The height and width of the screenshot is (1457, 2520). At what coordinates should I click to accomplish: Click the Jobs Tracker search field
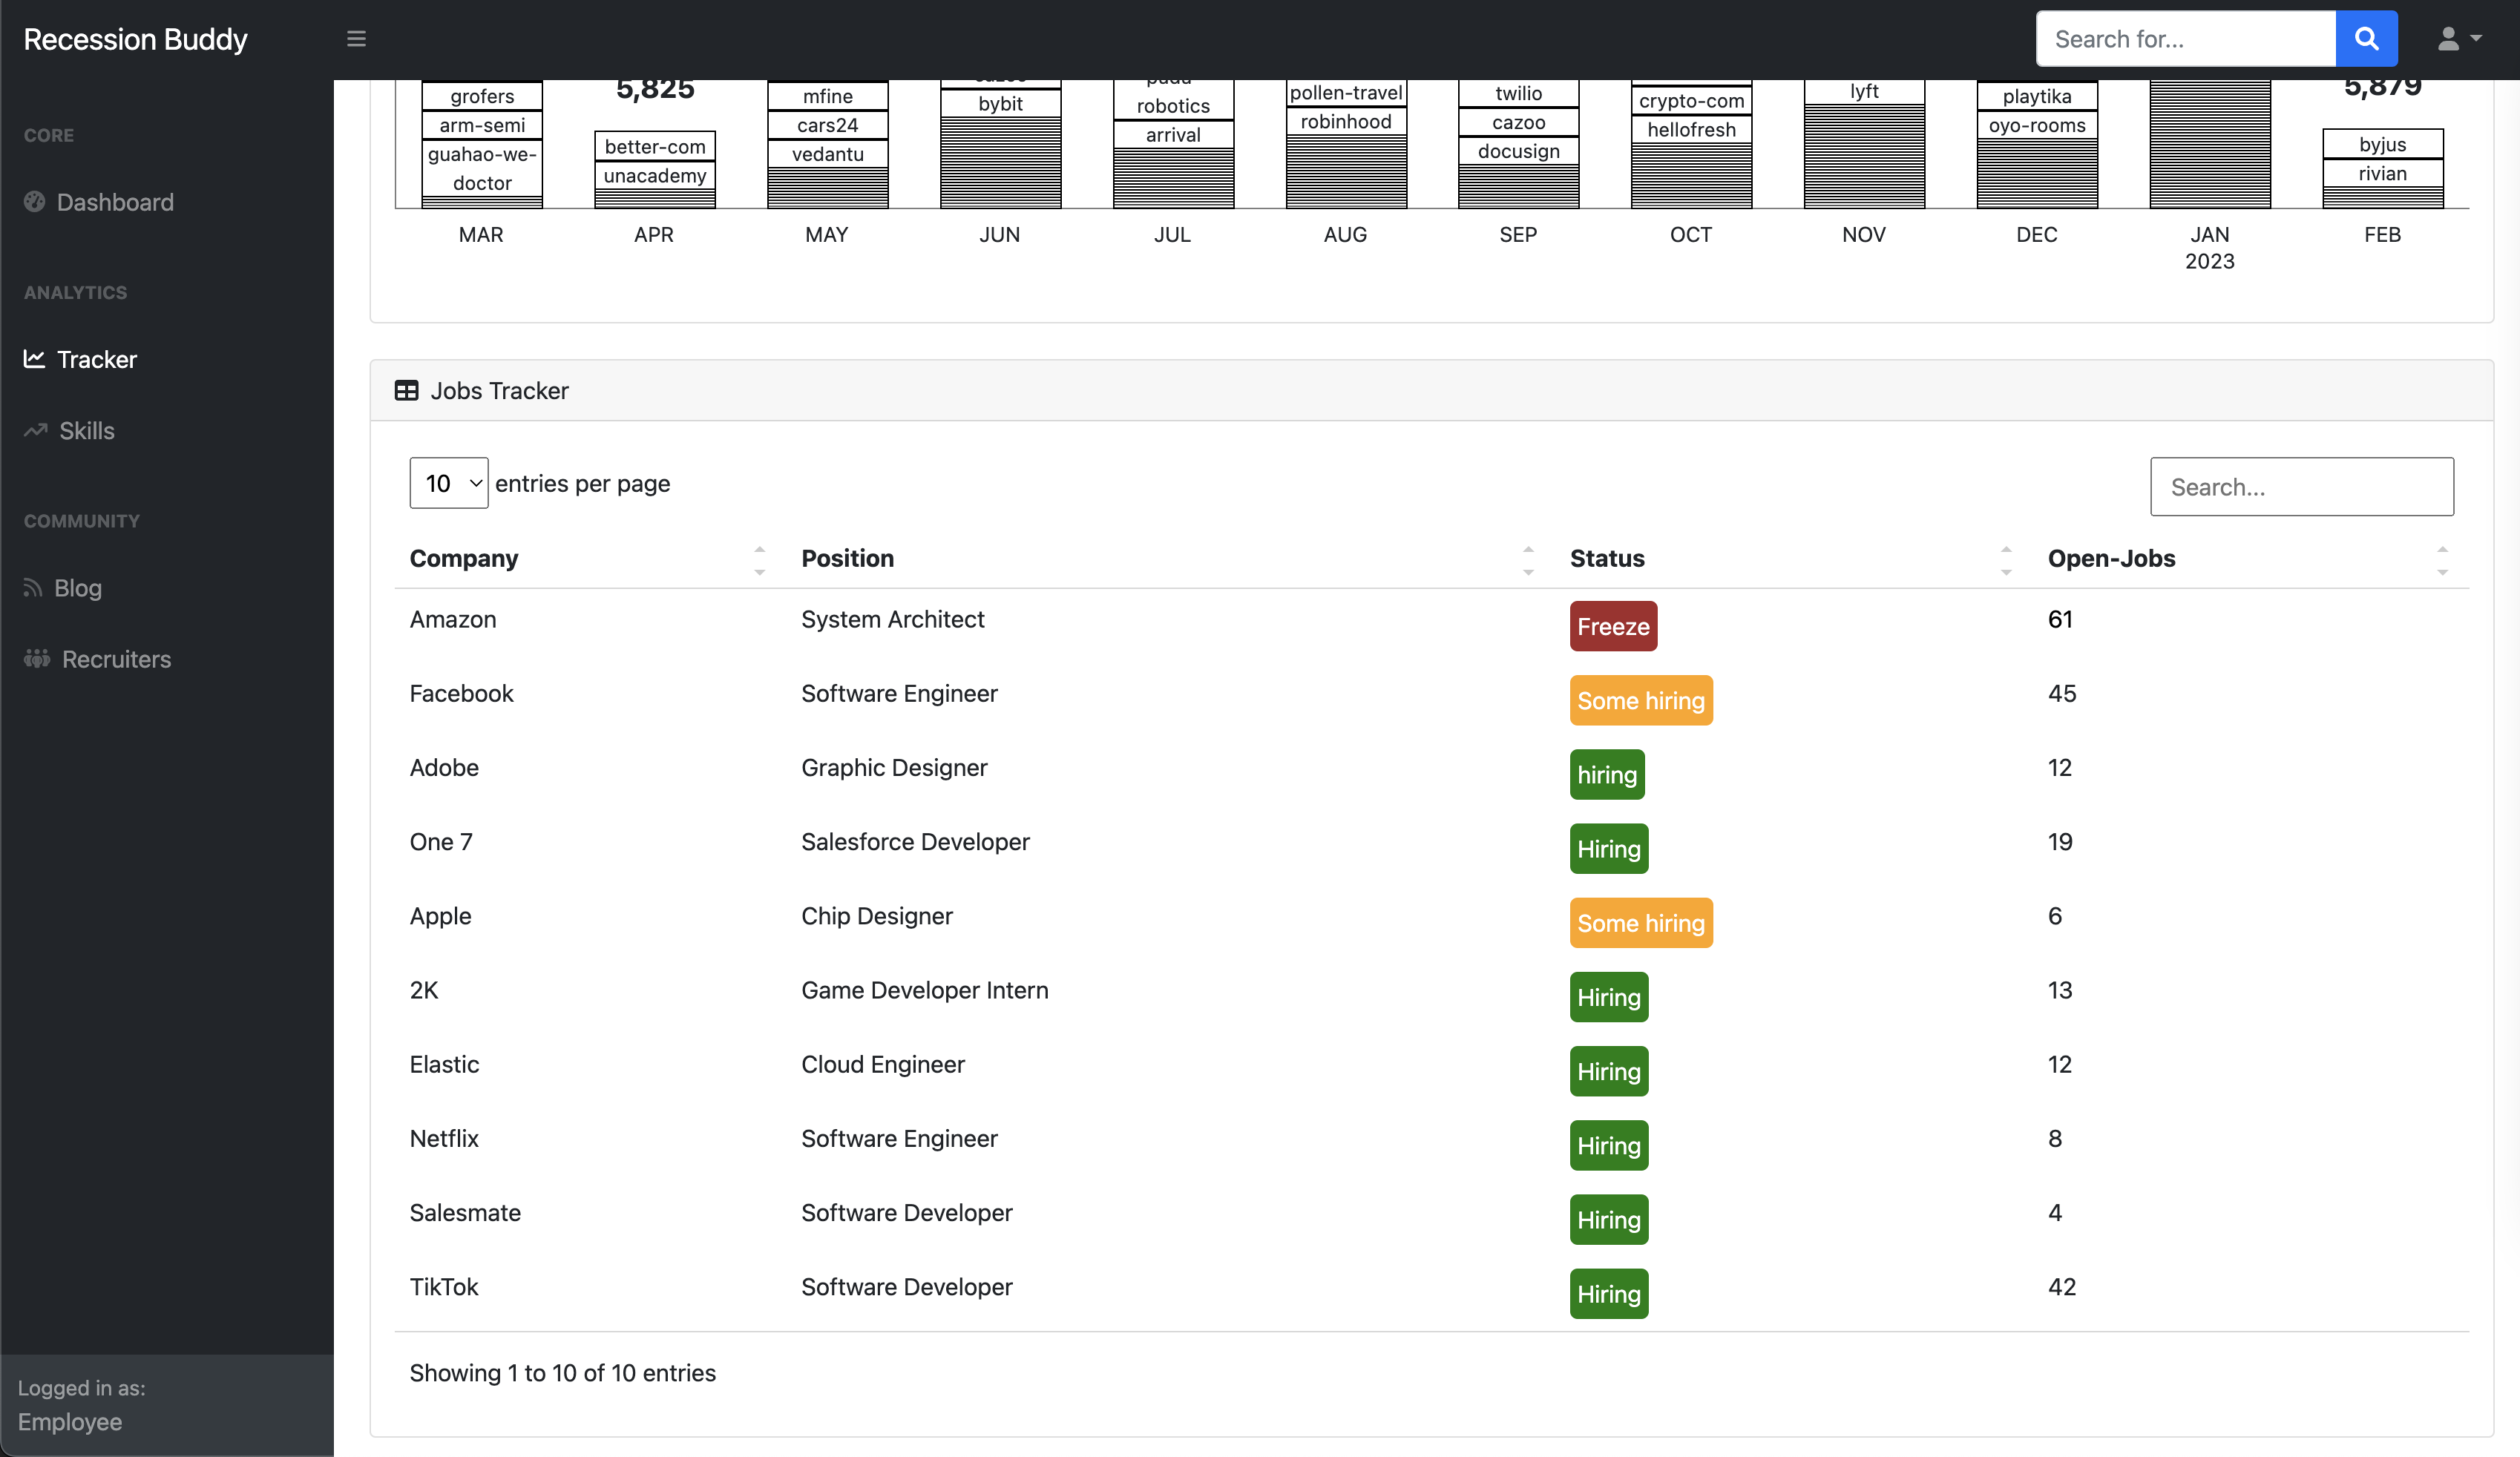(x=2301, y=487)
